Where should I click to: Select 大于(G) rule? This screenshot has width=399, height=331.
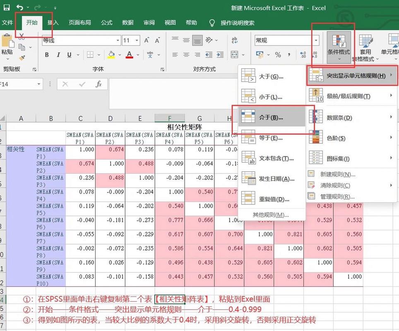click(x=272, y=76)
